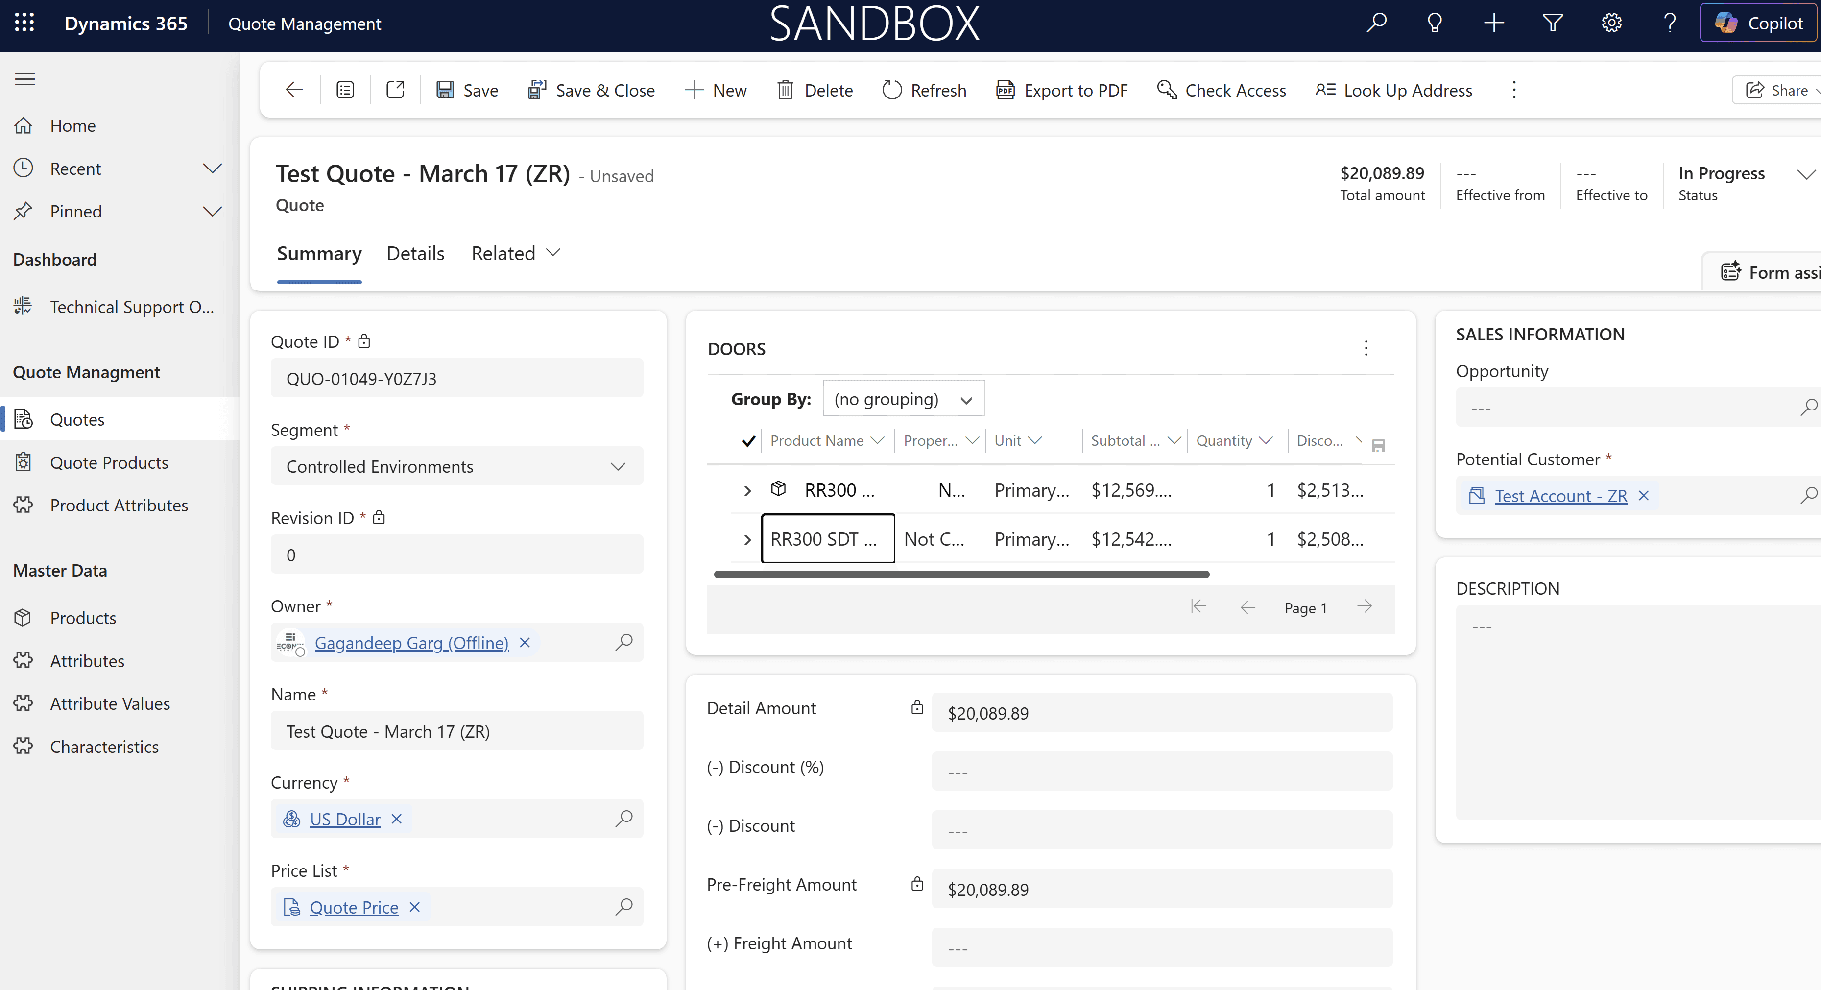
Task: Open the Group By dropdown
Action: coord(903,399)
